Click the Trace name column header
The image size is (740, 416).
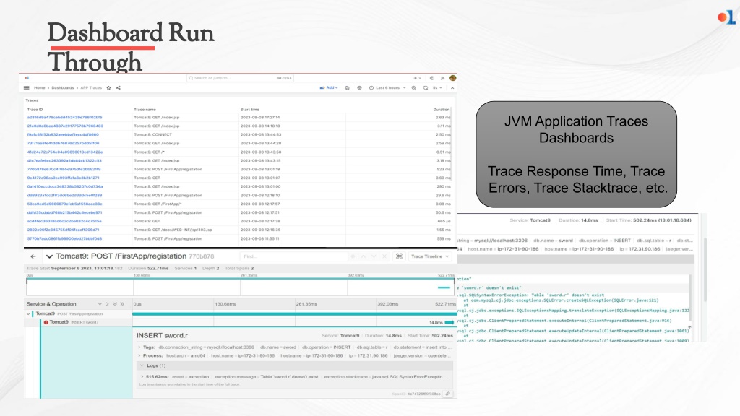point(145,110)
